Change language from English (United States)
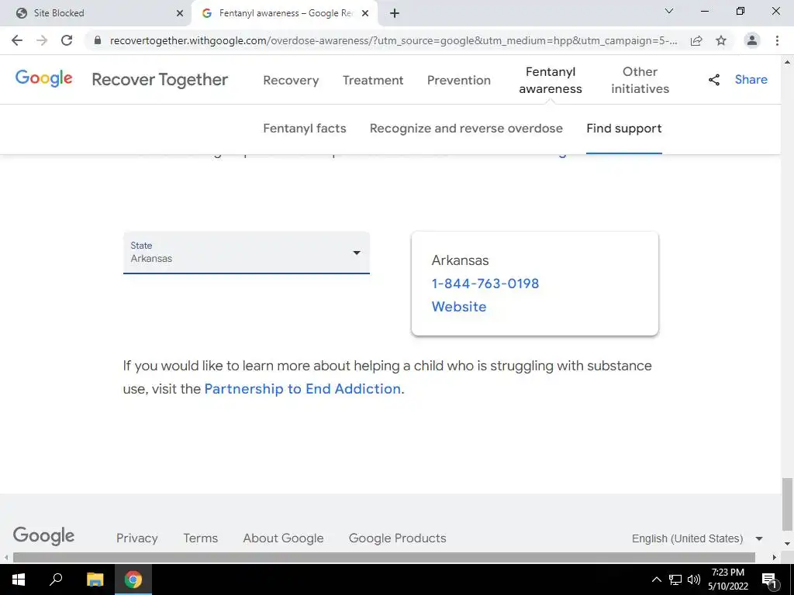Screen dimensions: 794x595 point(697,539)
